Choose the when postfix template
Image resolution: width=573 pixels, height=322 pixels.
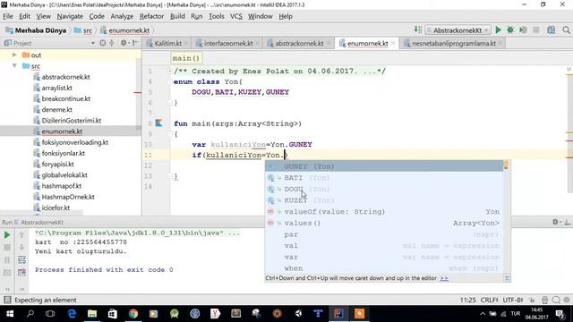384,268
